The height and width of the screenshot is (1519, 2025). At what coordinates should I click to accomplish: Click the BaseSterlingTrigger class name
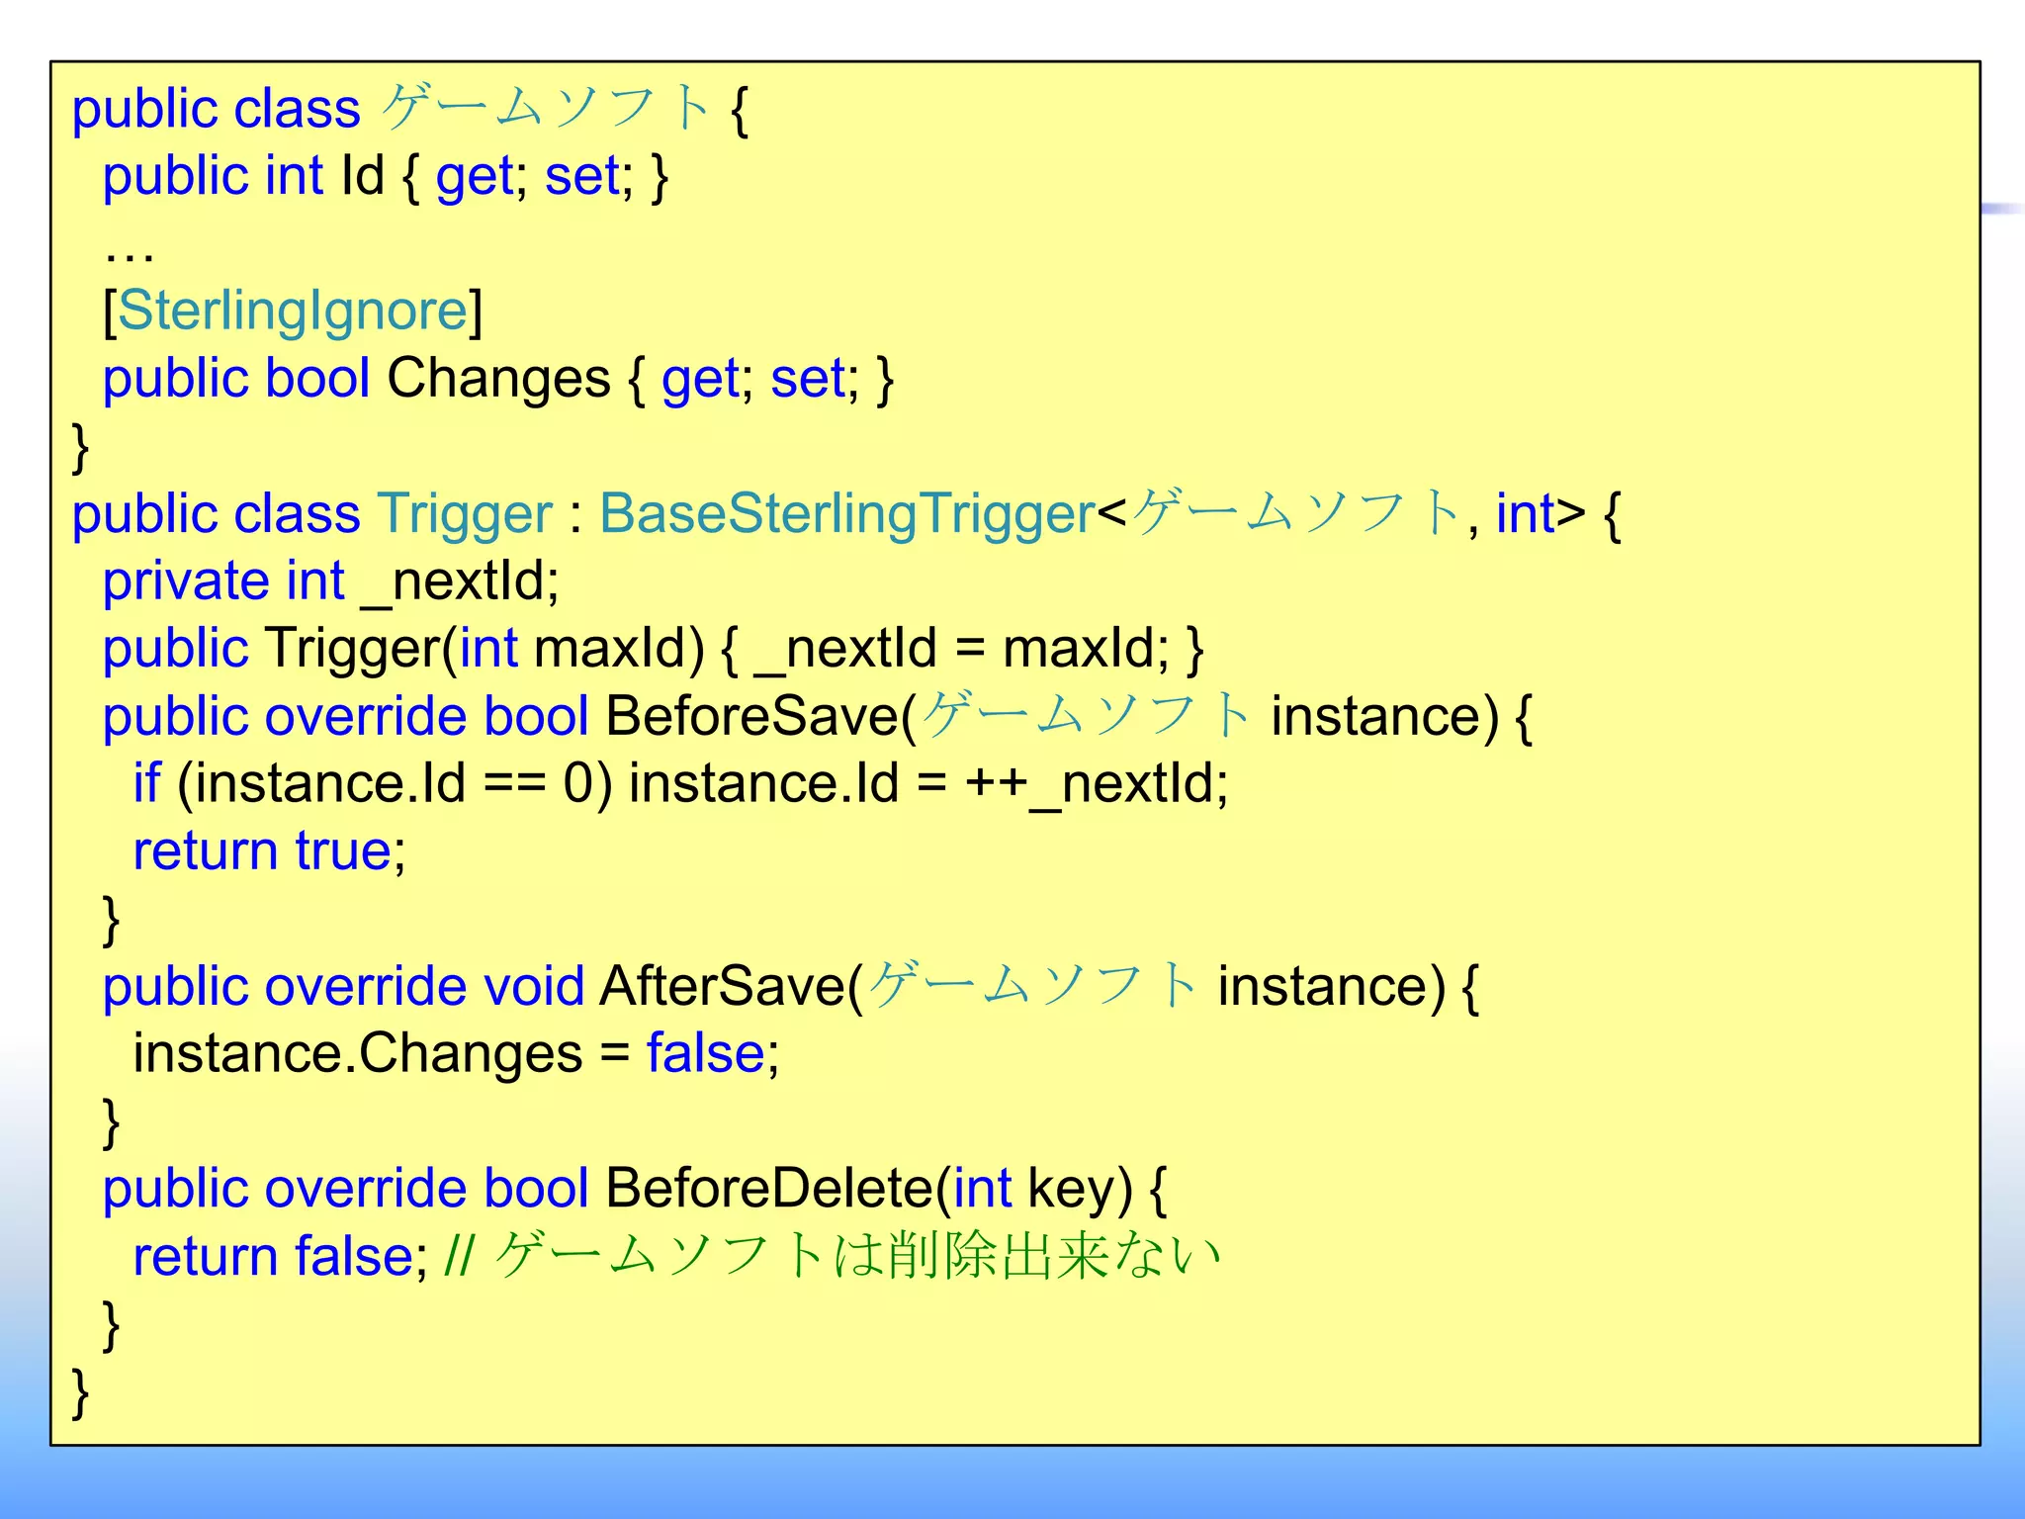tap(847, 514)
